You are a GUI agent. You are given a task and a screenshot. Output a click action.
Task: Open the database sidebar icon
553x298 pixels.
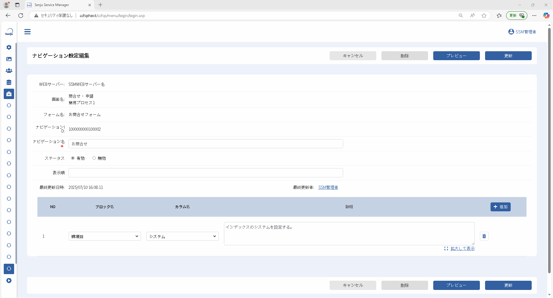[x=9, y=82]
